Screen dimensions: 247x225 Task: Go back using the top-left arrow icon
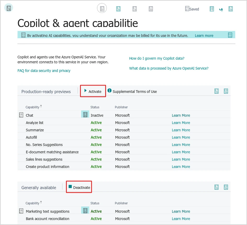coord(9,8)
